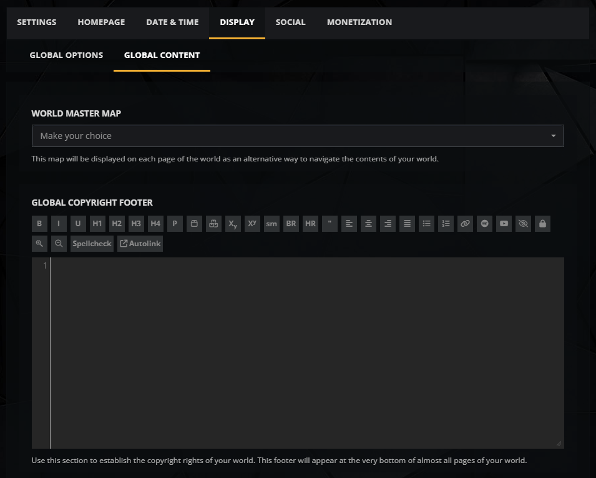Image resolution: width=596 pixels, height=478 pixels.
Task: Switch to the Homepage tab
Action: (x=102, y=22)
